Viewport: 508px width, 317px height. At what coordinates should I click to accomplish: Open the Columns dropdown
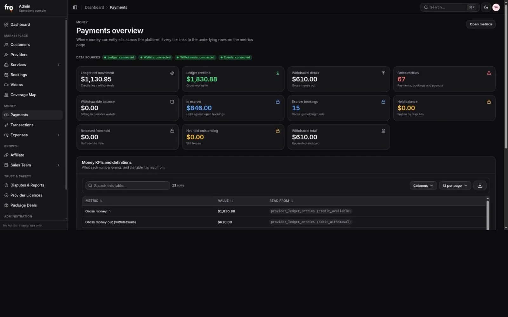click(423, 185)
